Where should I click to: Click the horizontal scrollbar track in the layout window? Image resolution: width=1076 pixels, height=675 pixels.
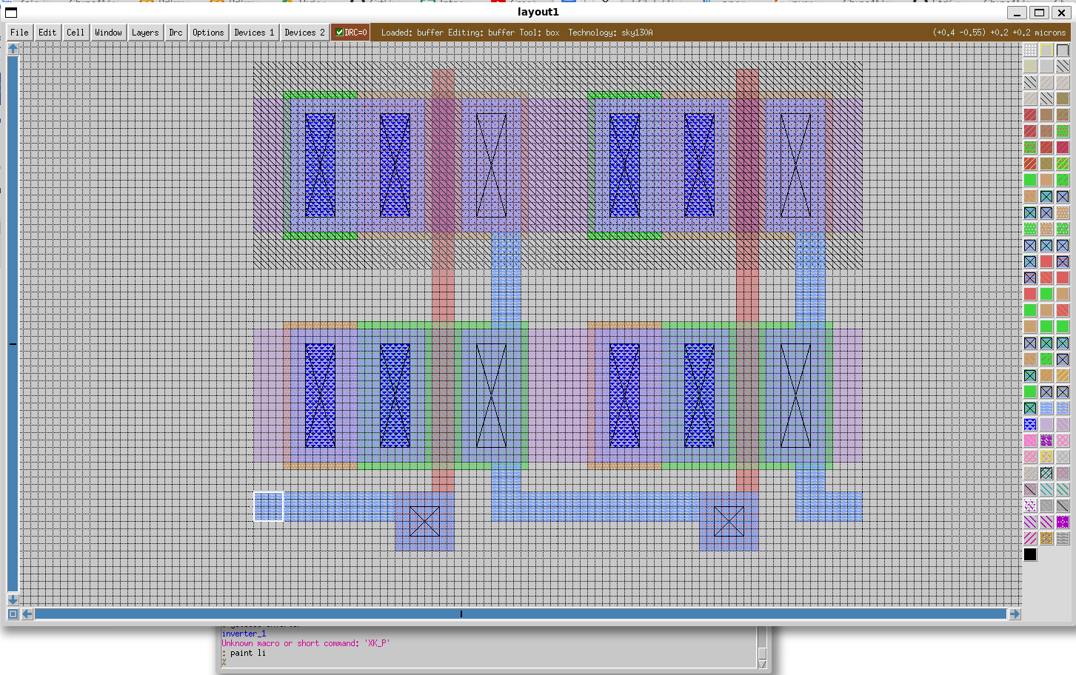pos(521,614)
